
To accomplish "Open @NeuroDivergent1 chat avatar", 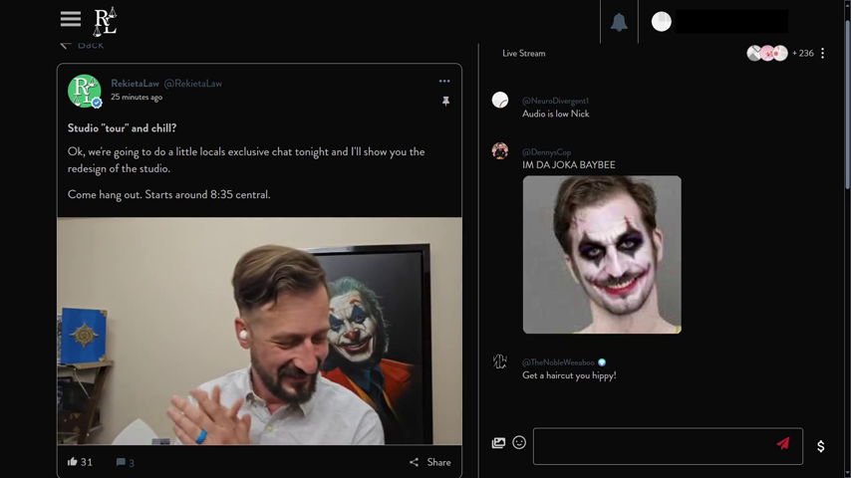I will 500,100.
